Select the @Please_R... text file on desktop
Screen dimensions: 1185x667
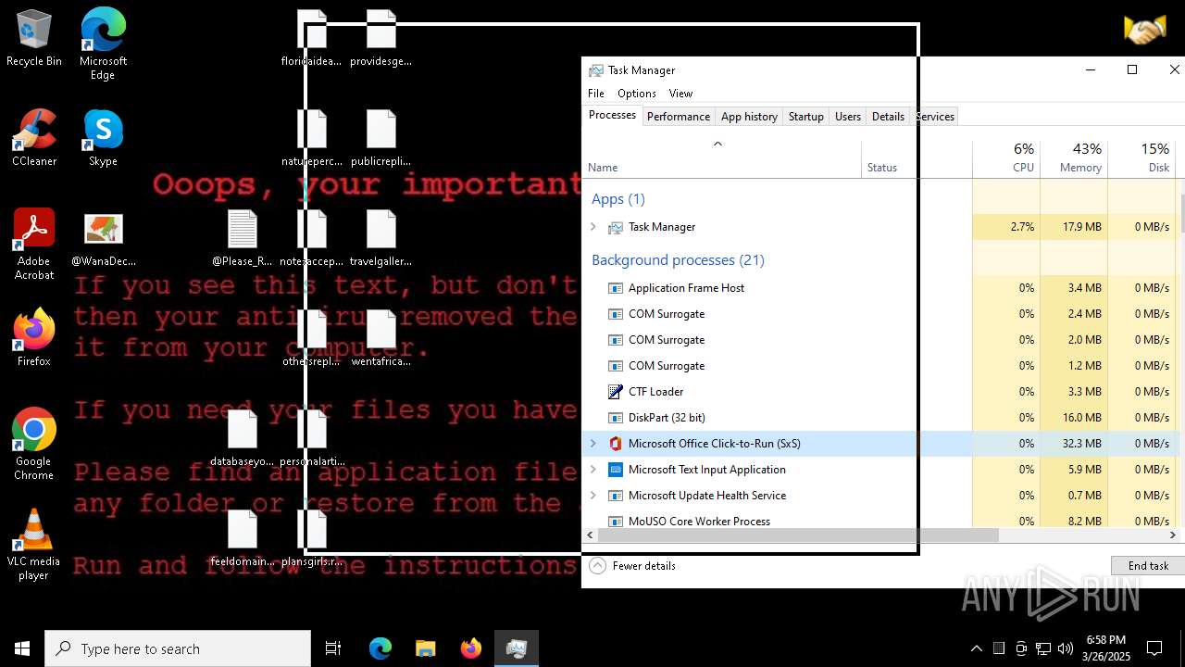242,239
